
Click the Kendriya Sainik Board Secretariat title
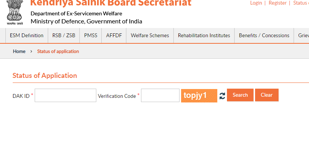click(111, 3)
